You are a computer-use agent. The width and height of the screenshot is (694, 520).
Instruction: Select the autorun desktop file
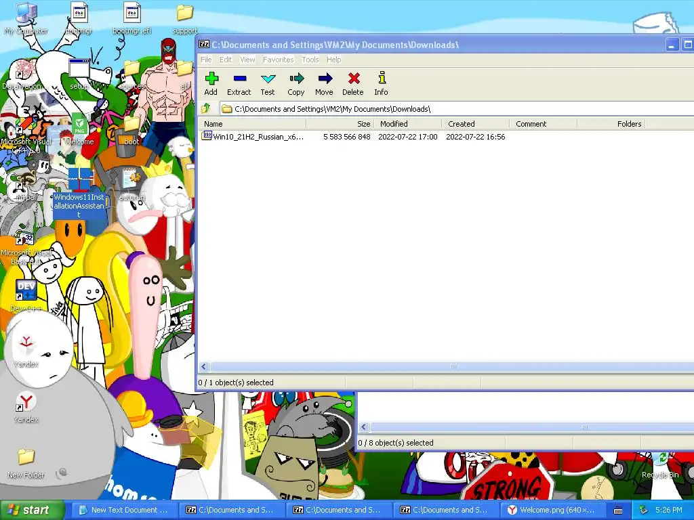(x=131, y=185)
